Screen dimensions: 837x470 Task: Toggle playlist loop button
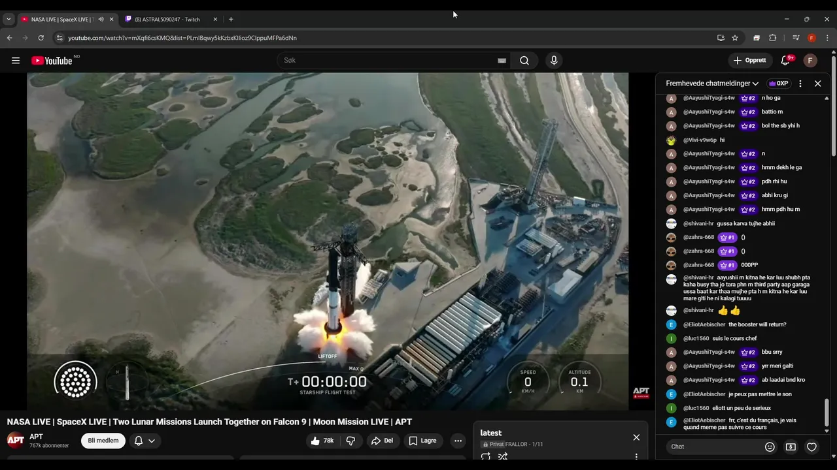(486, 456)
